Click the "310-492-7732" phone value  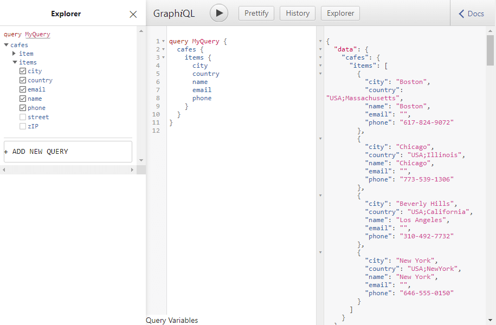427,237
